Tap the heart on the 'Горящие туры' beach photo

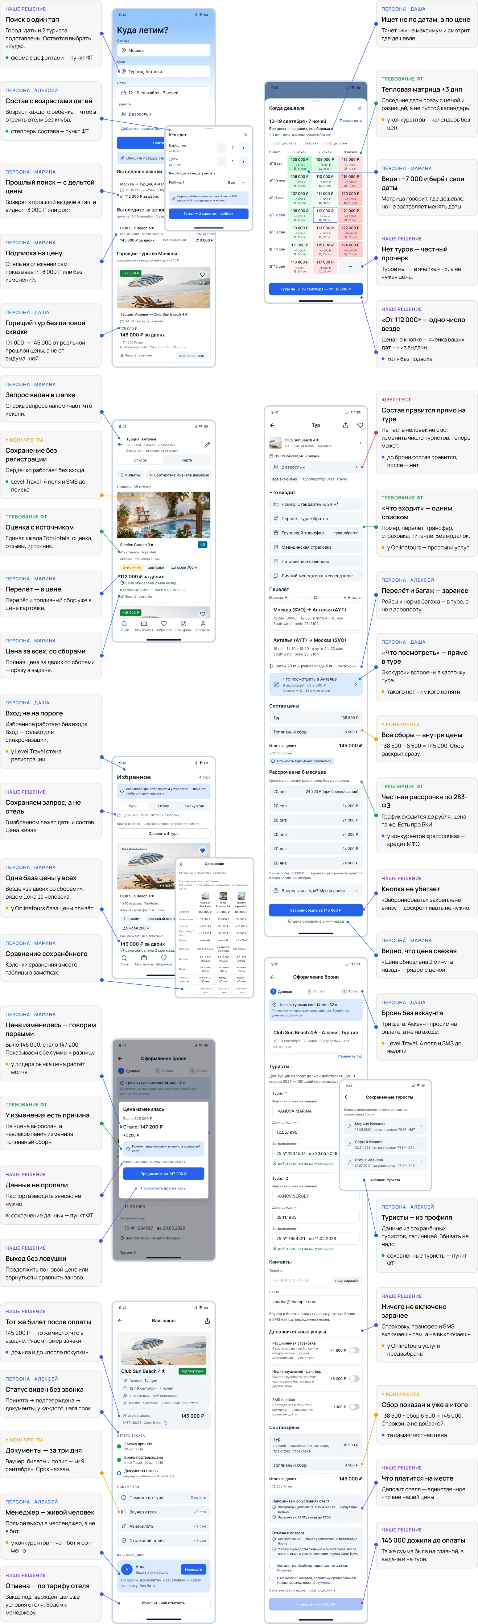(x=202, y=274)
